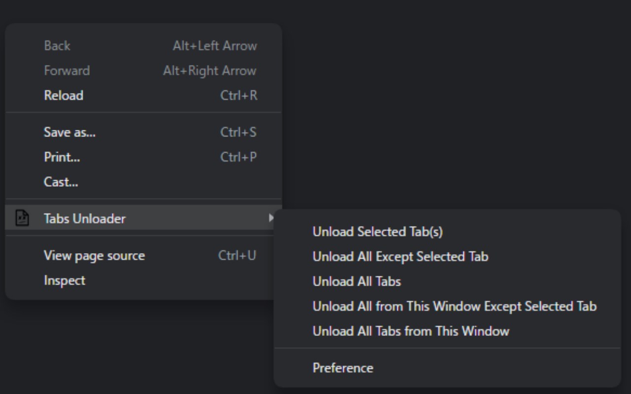Launch Inspect from the context menu
Image resolution: width=631 pixels, height=394 pixels.
pyautogui.click(x=65, y=280)
